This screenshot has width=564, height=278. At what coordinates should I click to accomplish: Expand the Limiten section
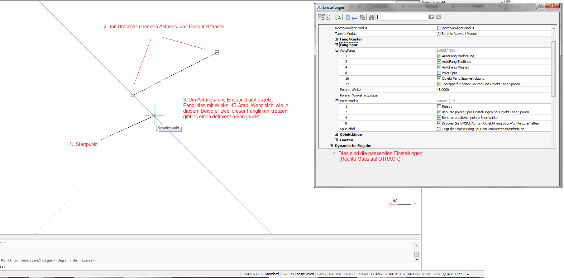336,140
